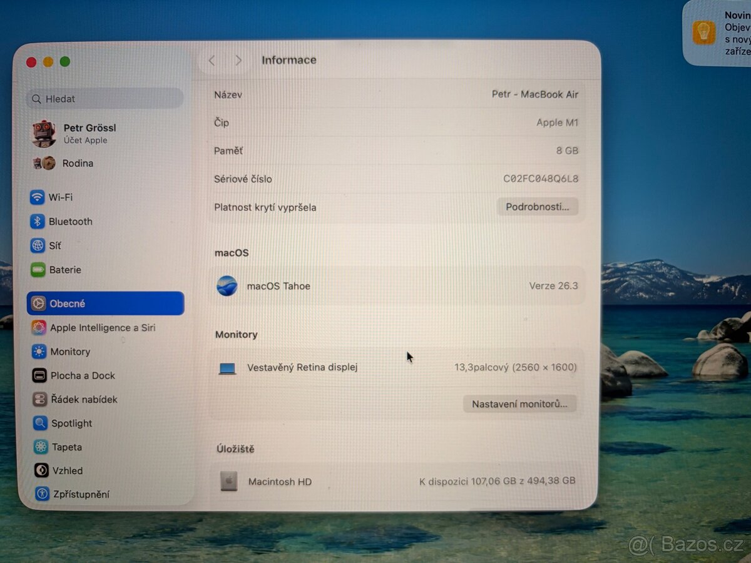Go forward with the right chevron
The height and width of the screenshot is (563, 751).
pyautogui.click(x=238, y=61)
